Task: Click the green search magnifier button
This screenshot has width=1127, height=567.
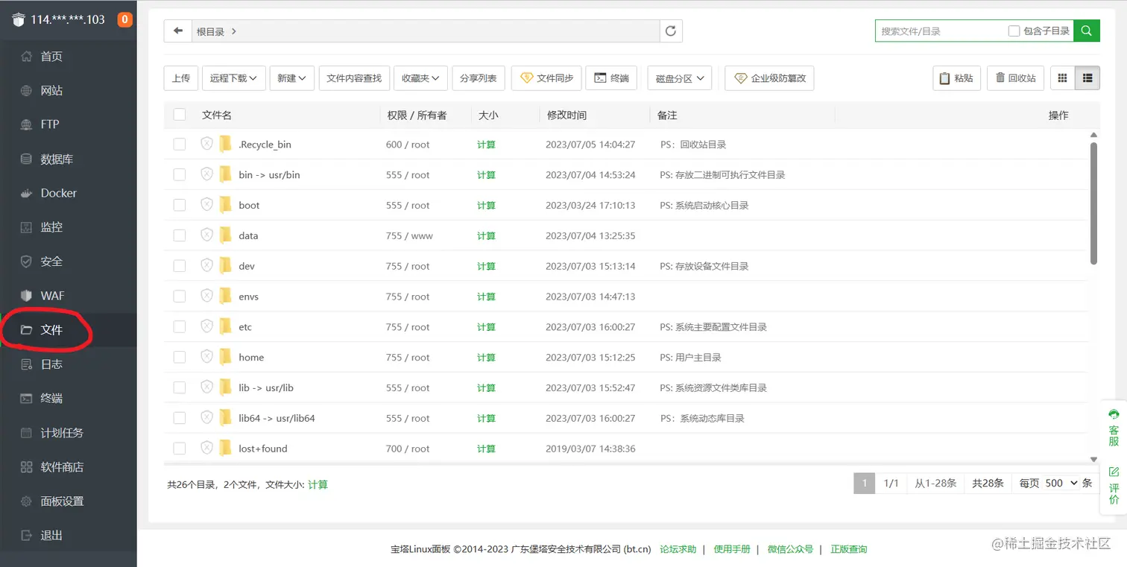Action: [x=1087, y=31]
